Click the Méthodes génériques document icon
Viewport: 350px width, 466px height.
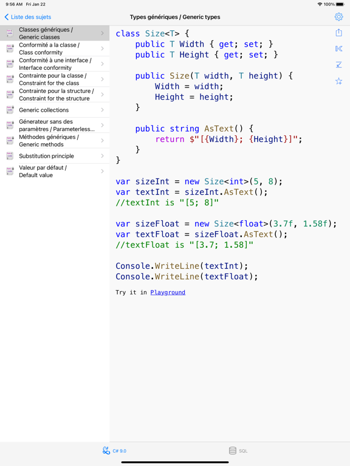[10, 141]
